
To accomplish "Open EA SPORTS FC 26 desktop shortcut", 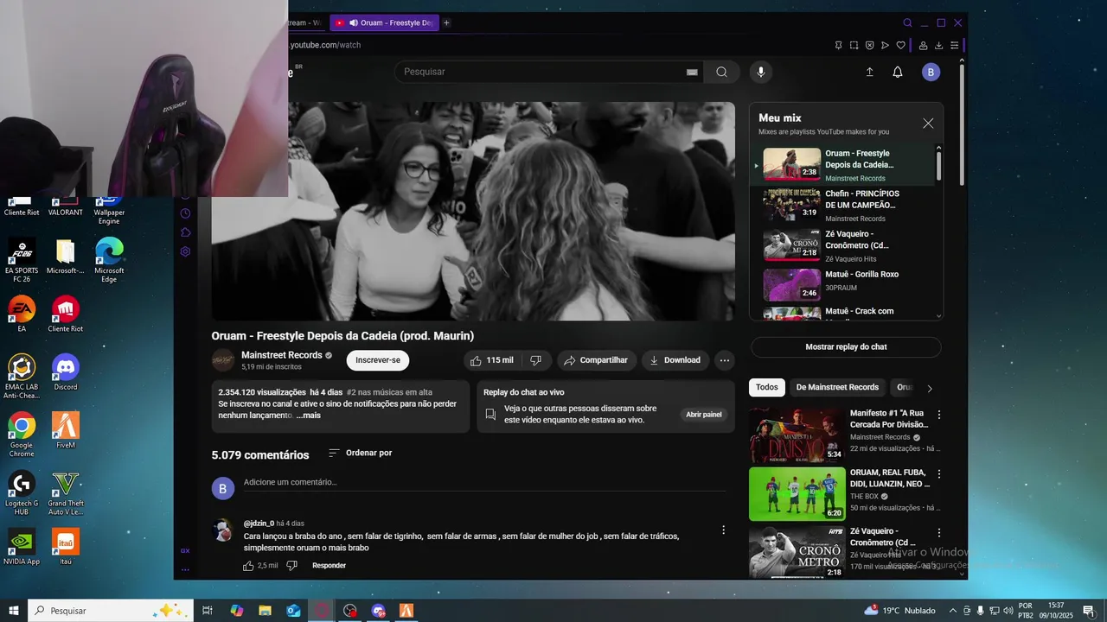I will (22, 260).
